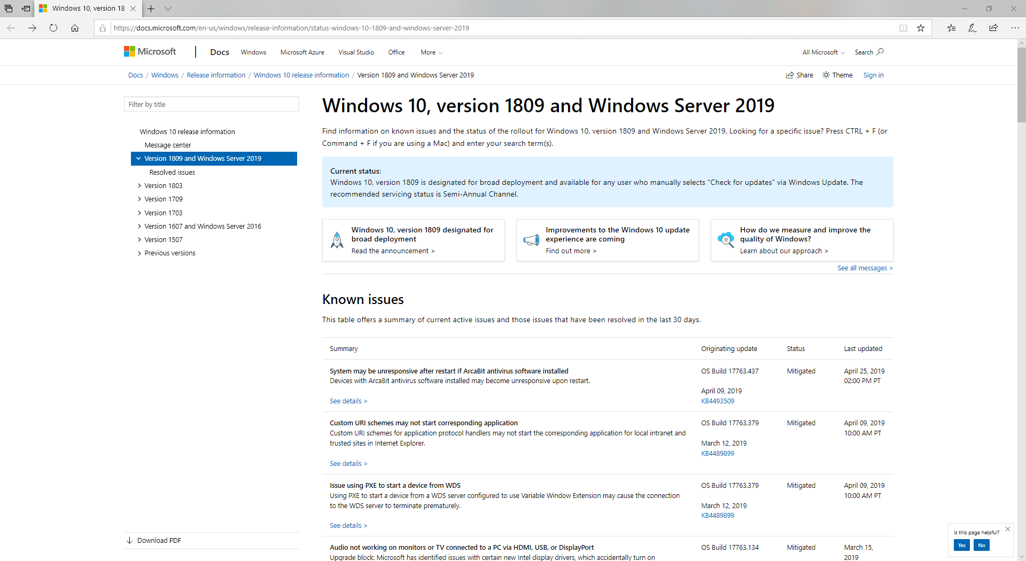Open Office nav item

click(397, 52)
